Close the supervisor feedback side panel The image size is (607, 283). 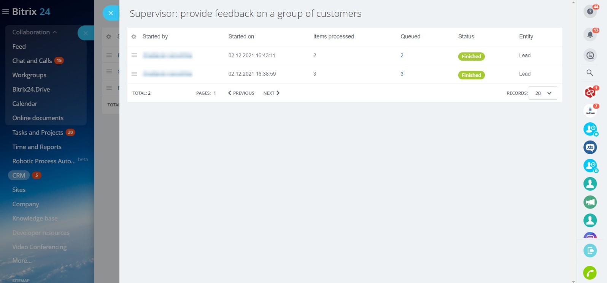point(111,13)
